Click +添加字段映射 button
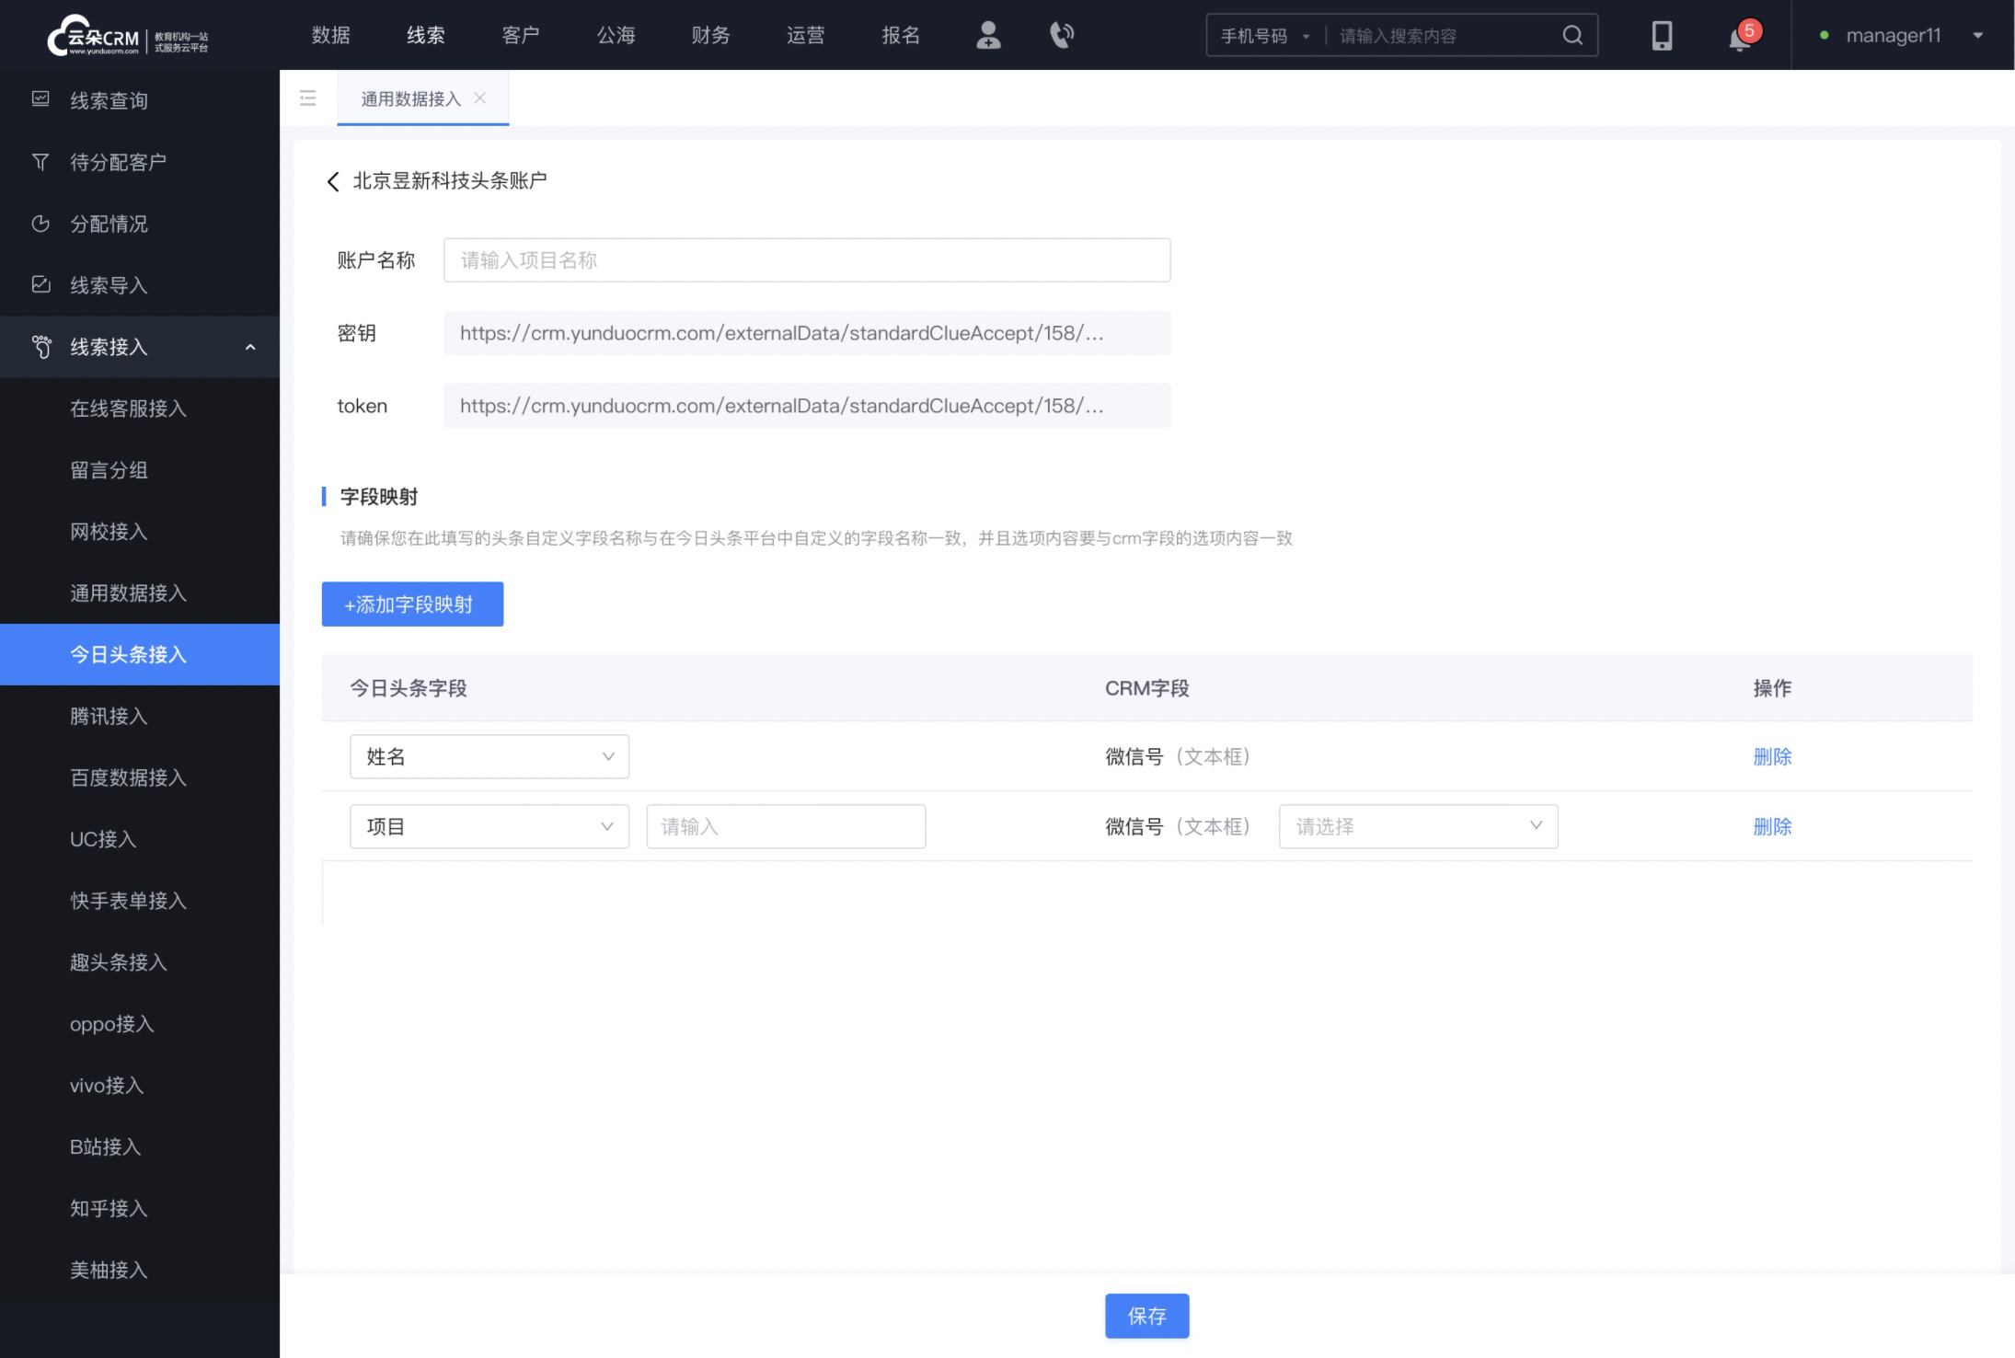Image resolution: width=2015 pixels, height=1358 pixels. [412, 604]
